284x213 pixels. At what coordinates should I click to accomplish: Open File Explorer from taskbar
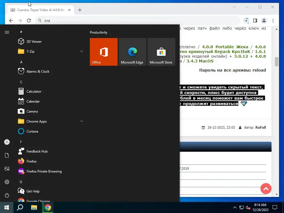point(34,207)
